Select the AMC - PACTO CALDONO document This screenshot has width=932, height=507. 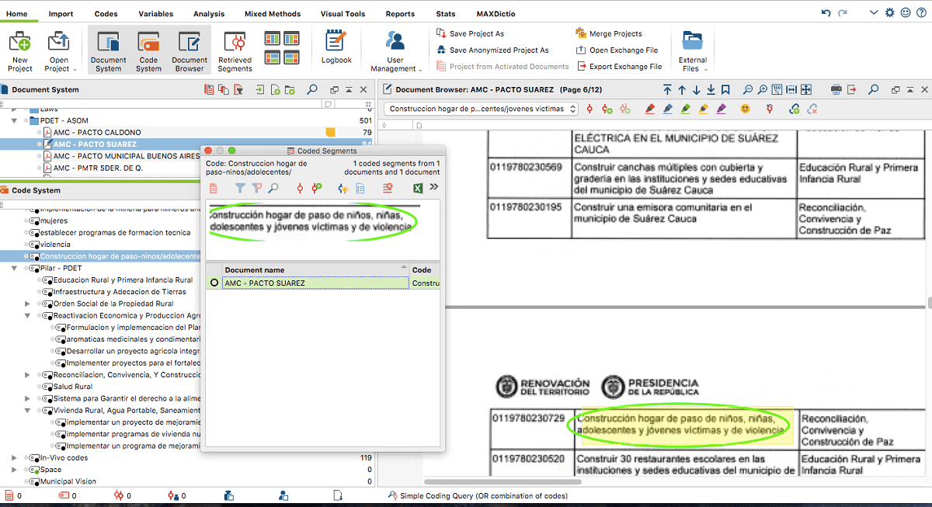click(x=97, y=132)
